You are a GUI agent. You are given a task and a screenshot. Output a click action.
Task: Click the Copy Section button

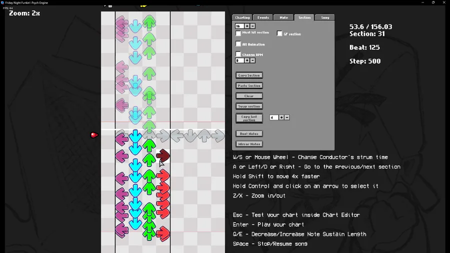249,75
